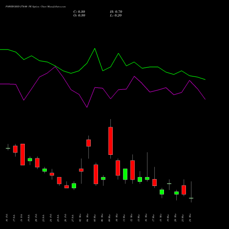Click the "09 Mar" date label on the axis

[x=109, y=218]
